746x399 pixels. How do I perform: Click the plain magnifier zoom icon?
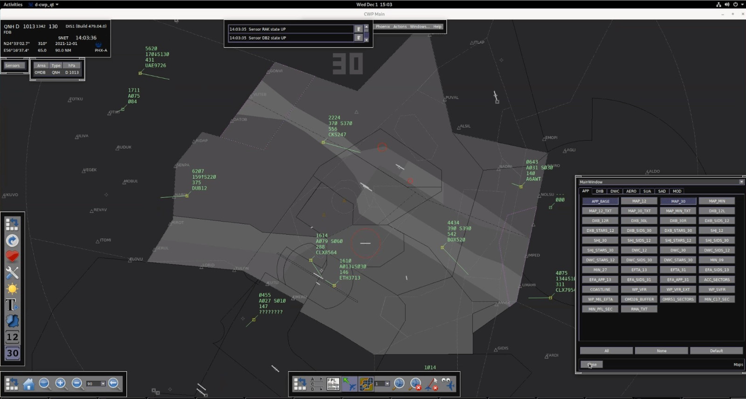click(x=44, y=384)
